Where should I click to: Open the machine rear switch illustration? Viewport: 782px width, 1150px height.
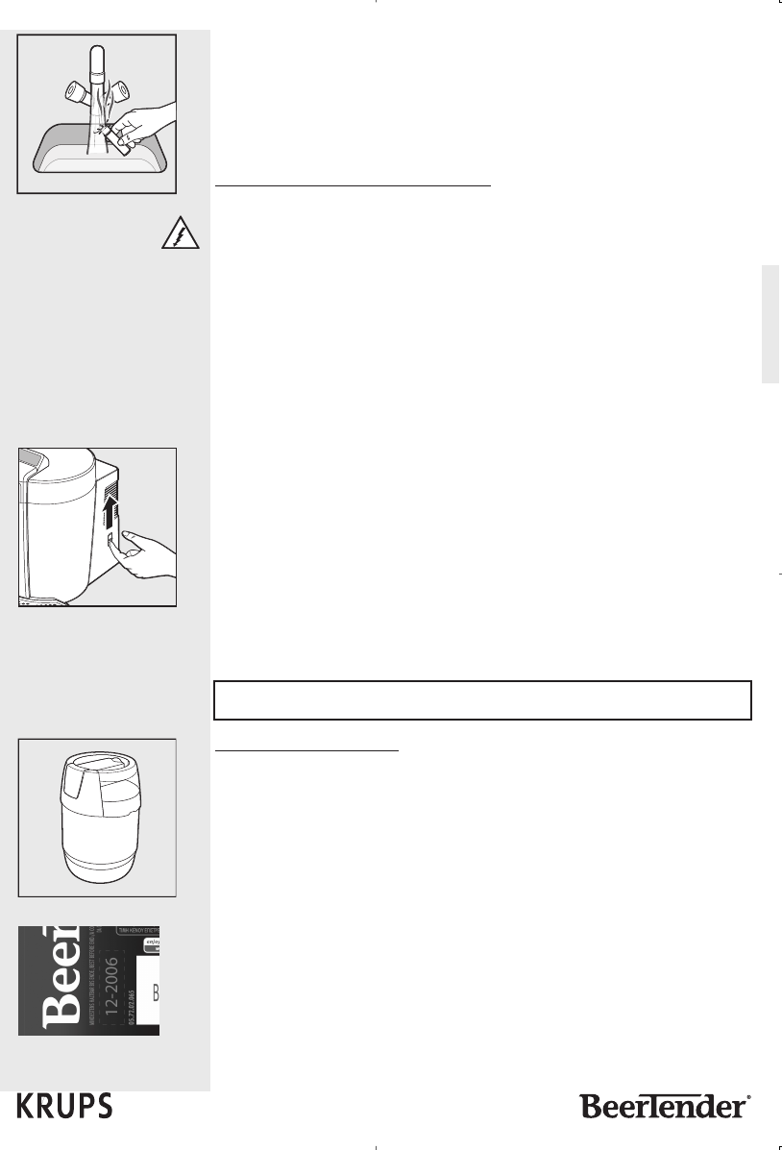(98, 527)
